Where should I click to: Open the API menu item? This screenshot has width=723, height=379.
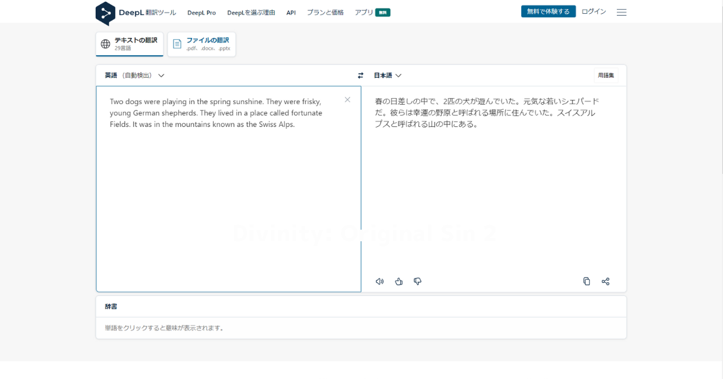[x=291, y=12]
